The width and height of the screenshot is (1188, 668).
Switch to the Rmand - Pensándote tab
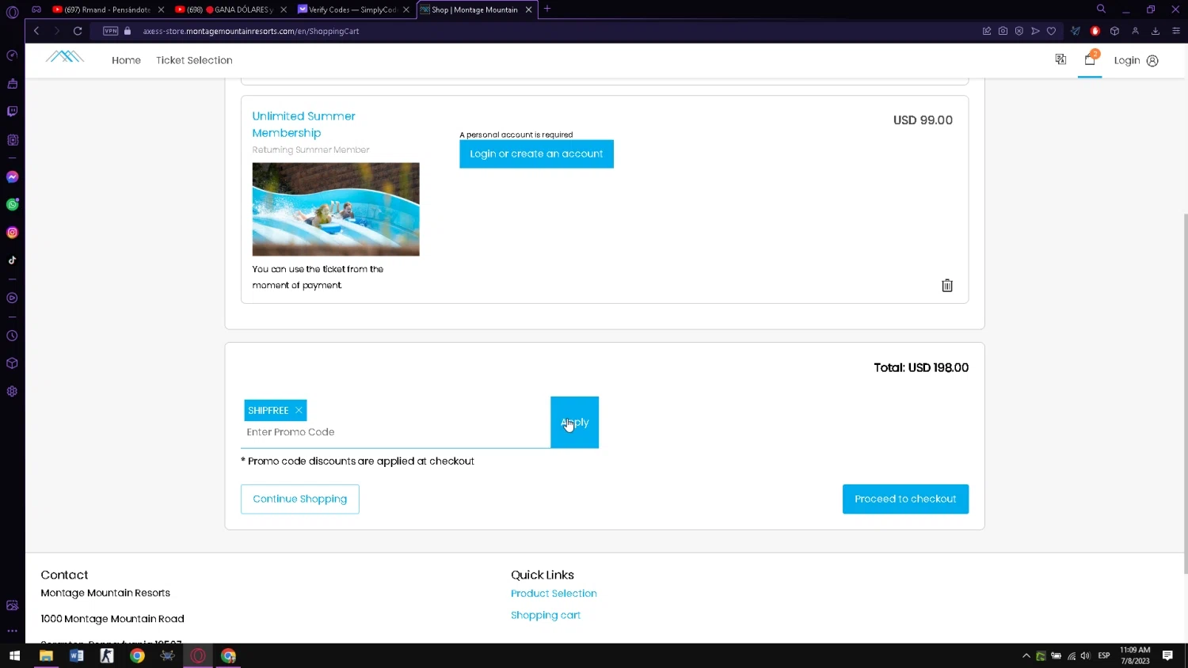109,9
